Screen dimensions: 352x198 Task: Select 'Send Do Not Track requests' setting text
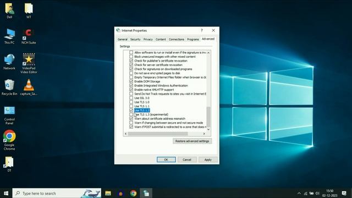click(x=170, y=94)
